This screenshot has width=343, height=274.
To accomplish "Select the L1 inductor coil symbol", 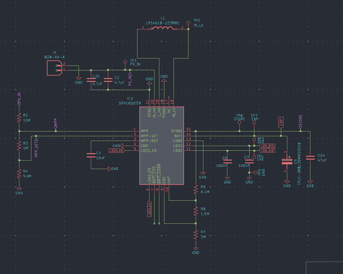I will pos(162,28).
